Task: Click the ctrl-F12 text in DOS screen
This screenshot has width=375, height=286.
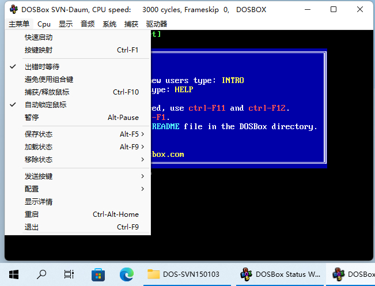Action: (267, 108)
